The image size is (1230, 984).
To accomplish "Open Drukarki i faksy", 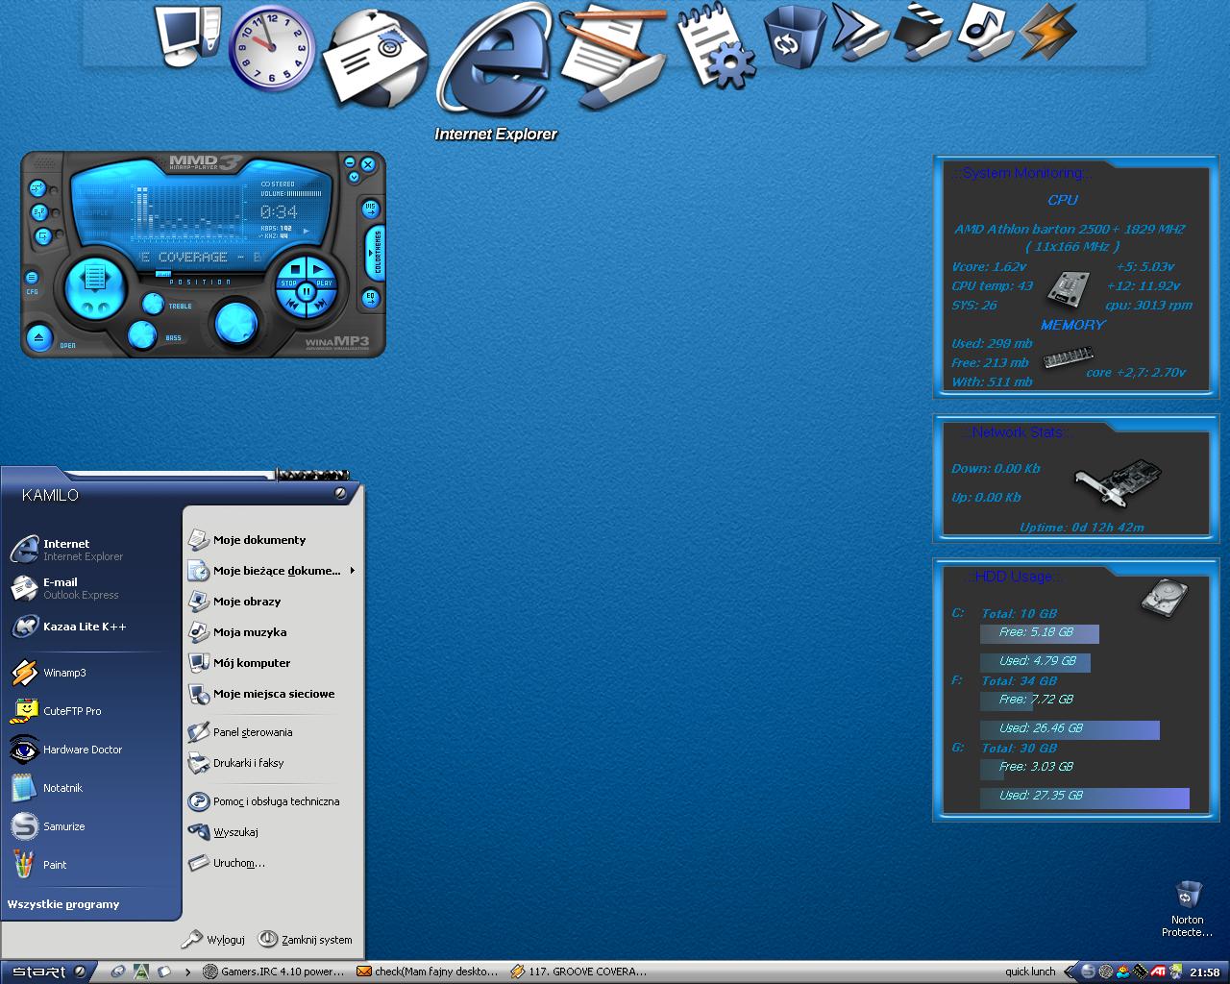I will point(273,763).
